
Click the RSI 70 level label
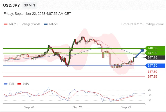(149, 90)
